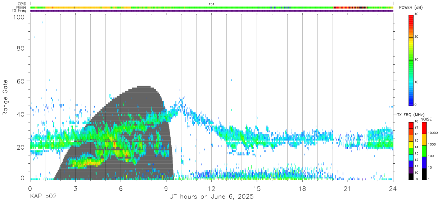Viewport: 442px width, 204px height.
Task: Click the 15 hour tick on the UT axis
Action: click(257, 189)
